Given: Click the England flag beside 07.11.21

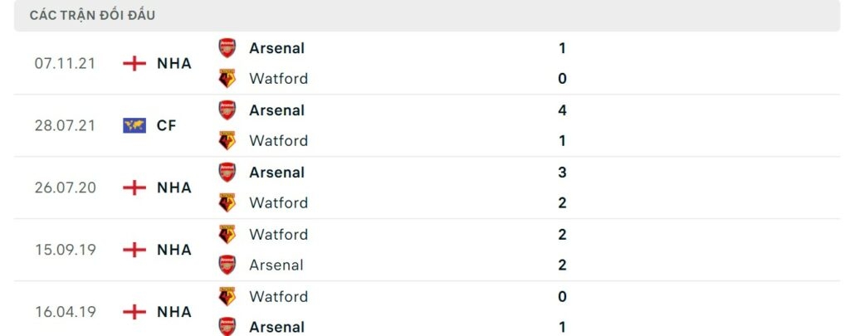Looking at the screenshot, I should point(134,63).
